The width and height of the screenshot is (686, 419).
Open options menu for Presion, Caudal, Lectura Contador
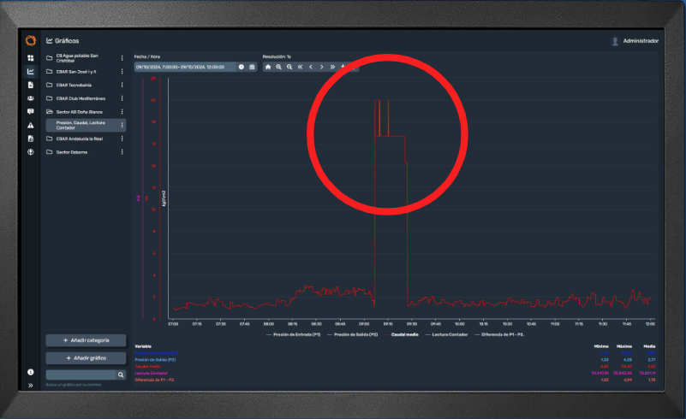[122, 126]
